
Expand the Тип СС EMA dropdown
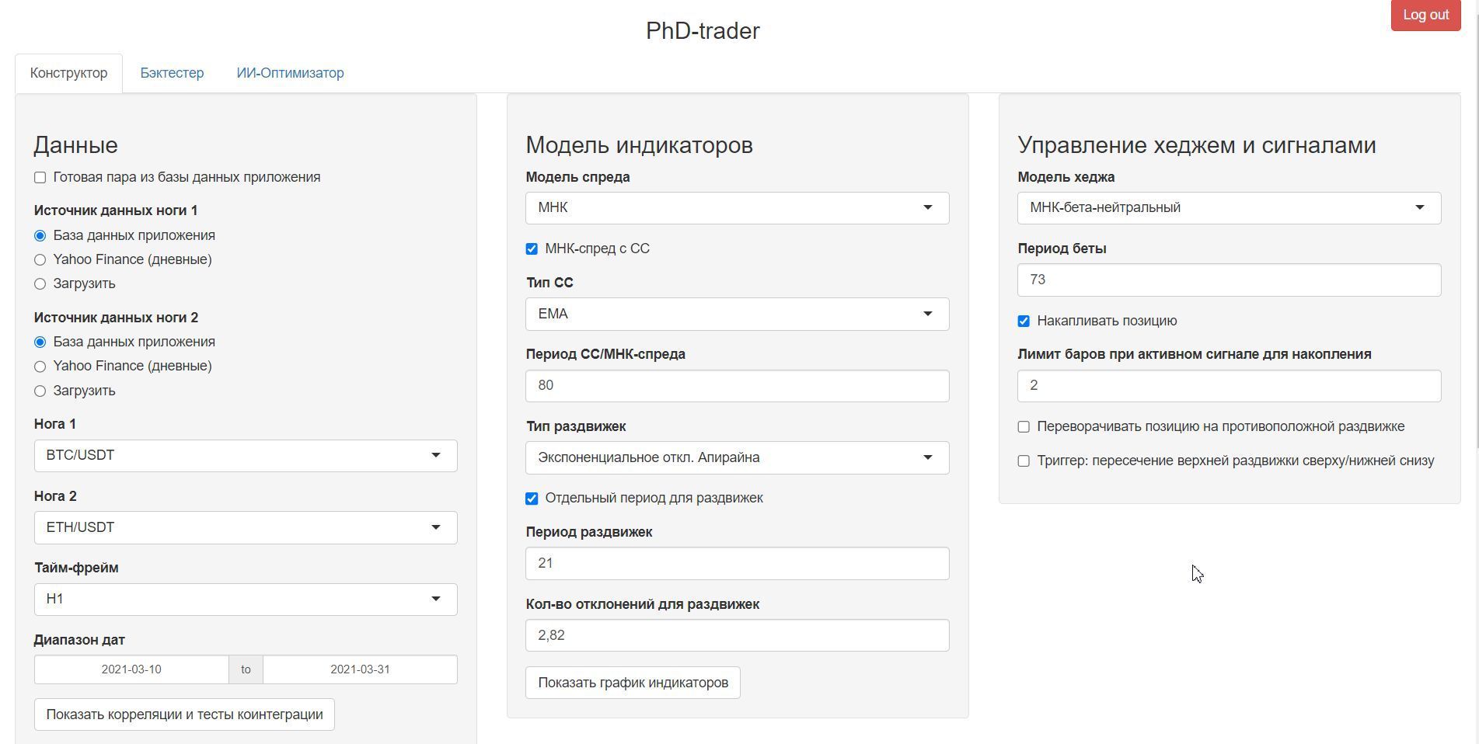(x=736, y=315)
